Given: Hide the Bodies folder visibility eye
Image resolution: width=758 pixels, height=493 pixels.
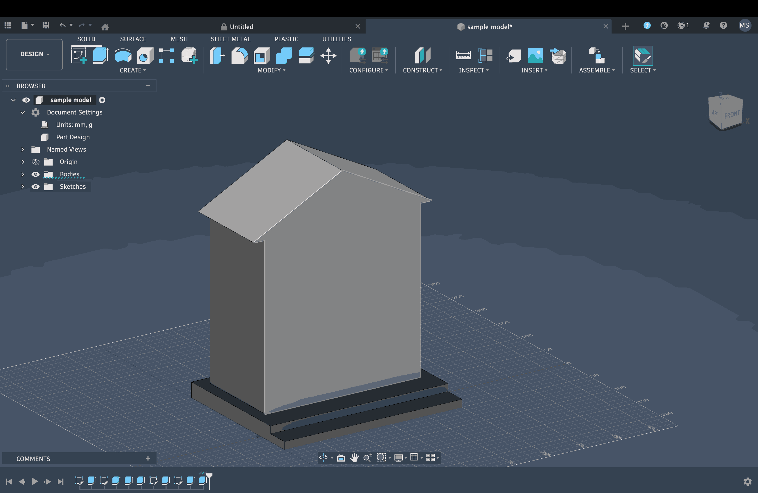Looking at the screenshot, I should 35,174.
